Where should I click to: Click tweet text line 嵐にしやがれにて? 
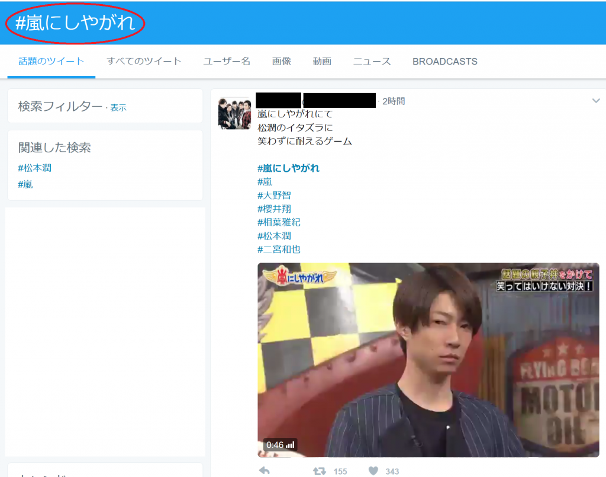[295, 114]
